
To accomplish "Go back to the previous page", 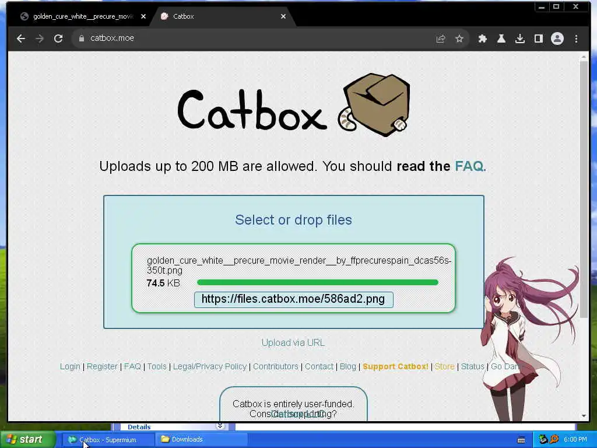I will 21,38.
